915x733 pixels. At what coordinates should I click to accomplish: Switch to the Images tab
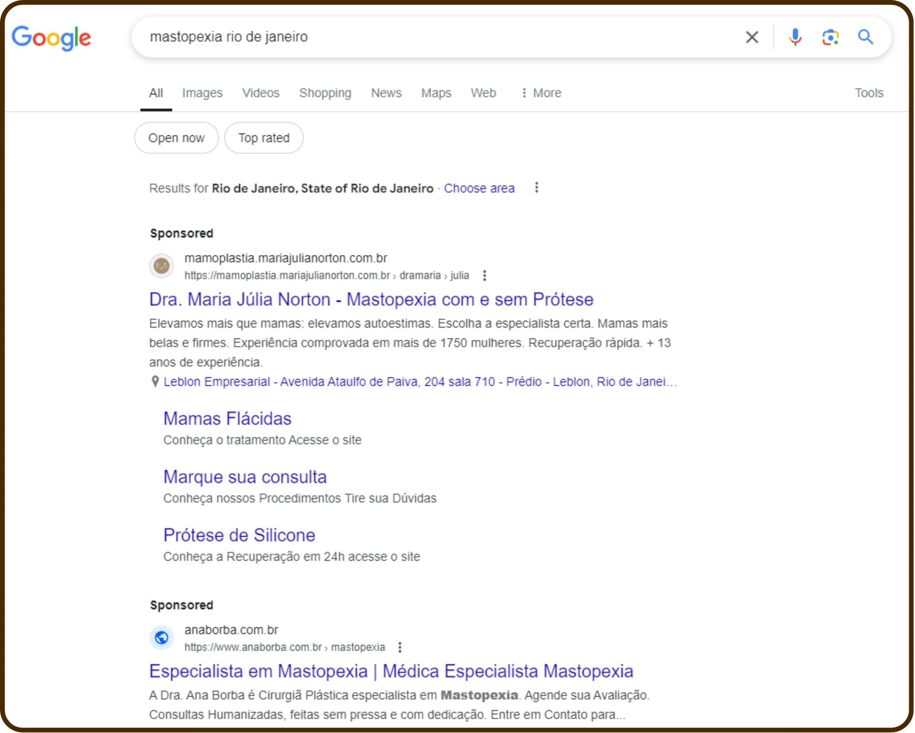(x=202, y=93)
